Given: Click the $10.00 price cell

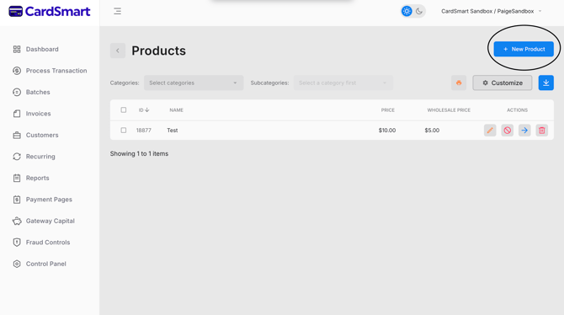Looking at the screenshot, I should (x=387, y=131).
